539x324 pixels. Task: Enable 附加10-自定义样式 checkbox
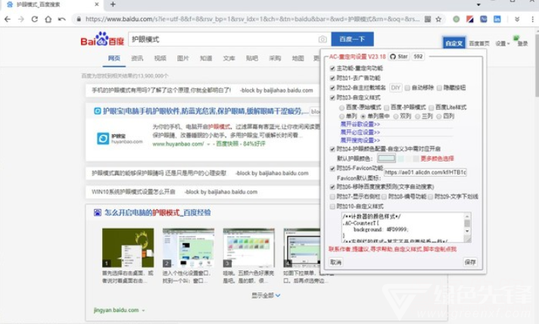coord(332,206)
